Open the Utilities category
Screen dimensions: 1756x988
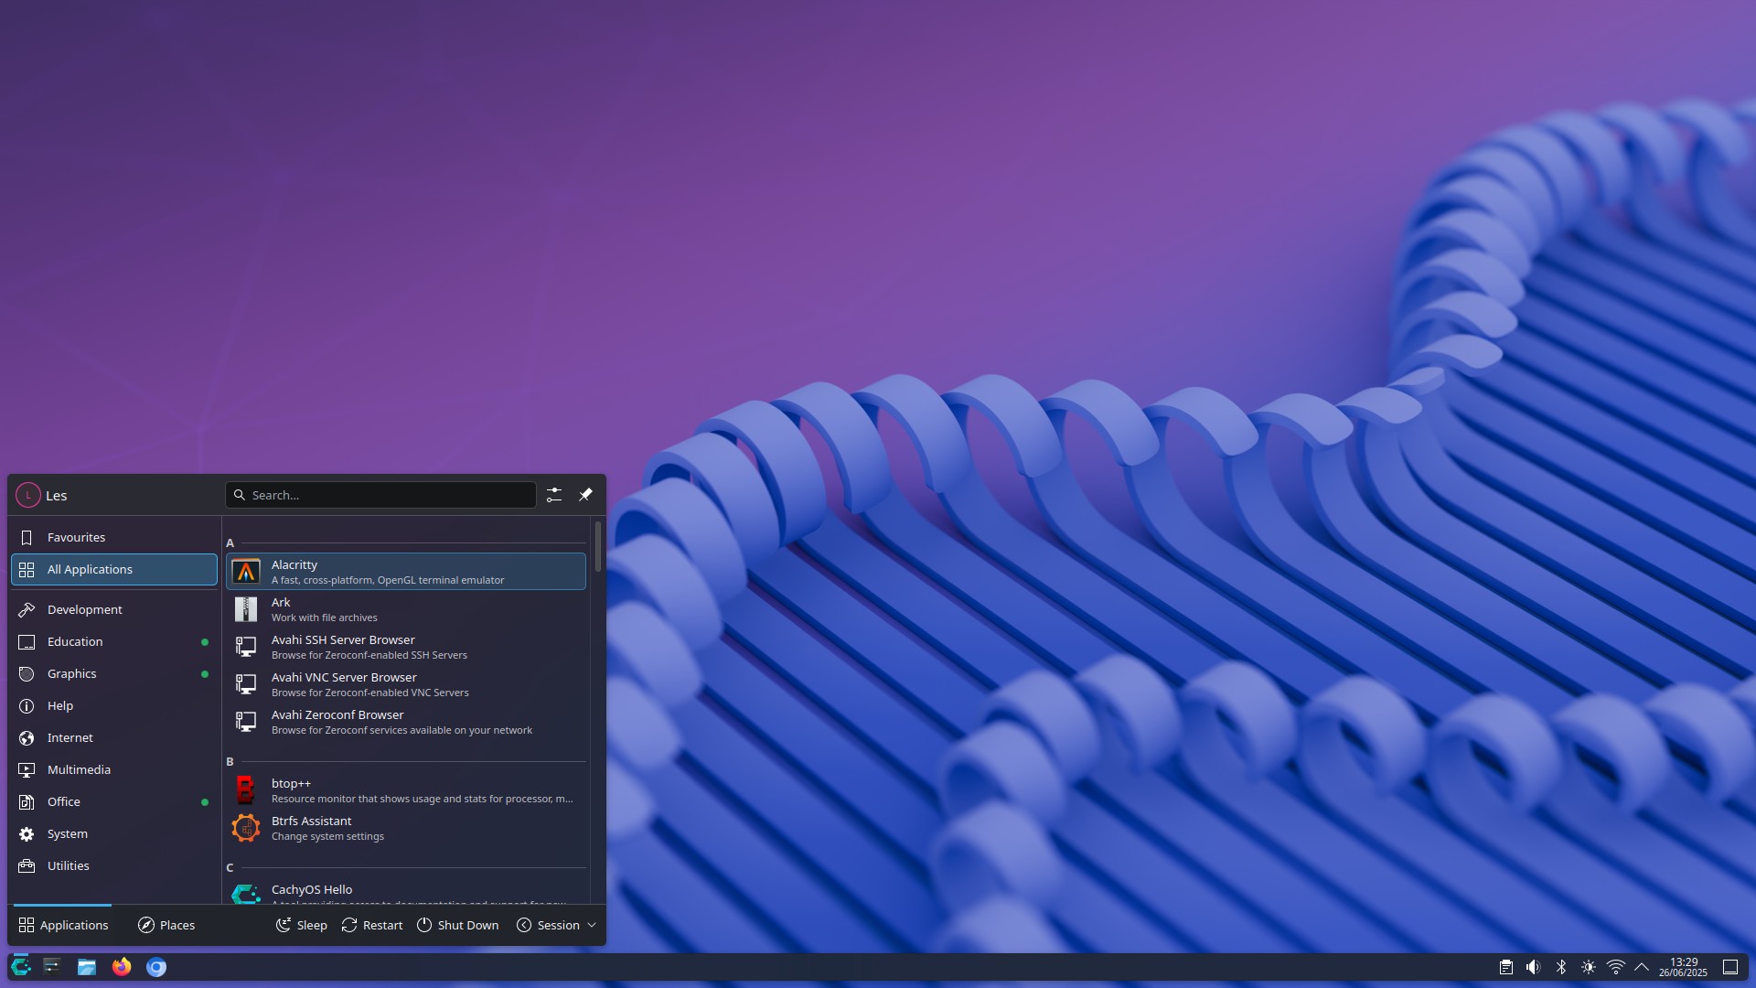(x=114, y=865)
